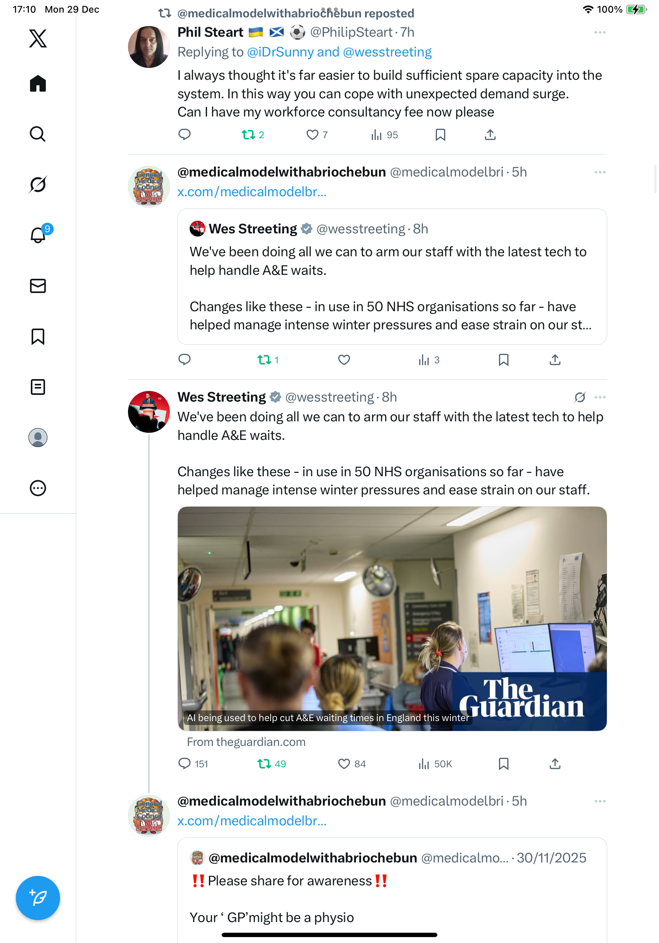Open more options on Wes Streeting's post
Image resolution: width=659 pixels, height=943 pixels.
[599, 397]
